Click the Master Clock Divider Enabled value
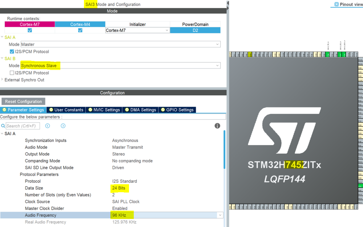This screenshot has width=363, height=227. click(x=120, y=208)
